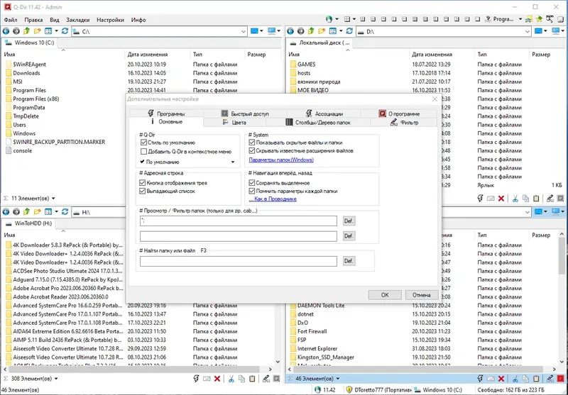Click the scissors cut icon in the bottom-left pane

point(230,379)
